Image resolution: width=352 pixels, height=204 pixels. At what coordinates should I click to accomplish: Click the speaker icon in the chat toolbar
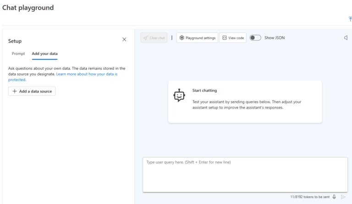coord(346,38)
